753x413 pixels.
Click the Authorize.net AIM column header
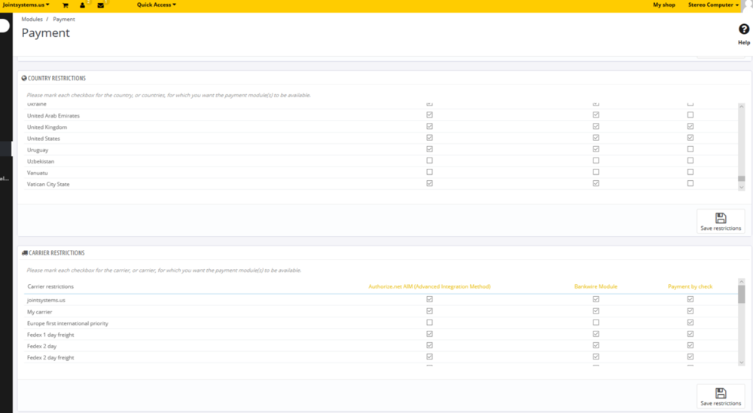pos(429,286)
